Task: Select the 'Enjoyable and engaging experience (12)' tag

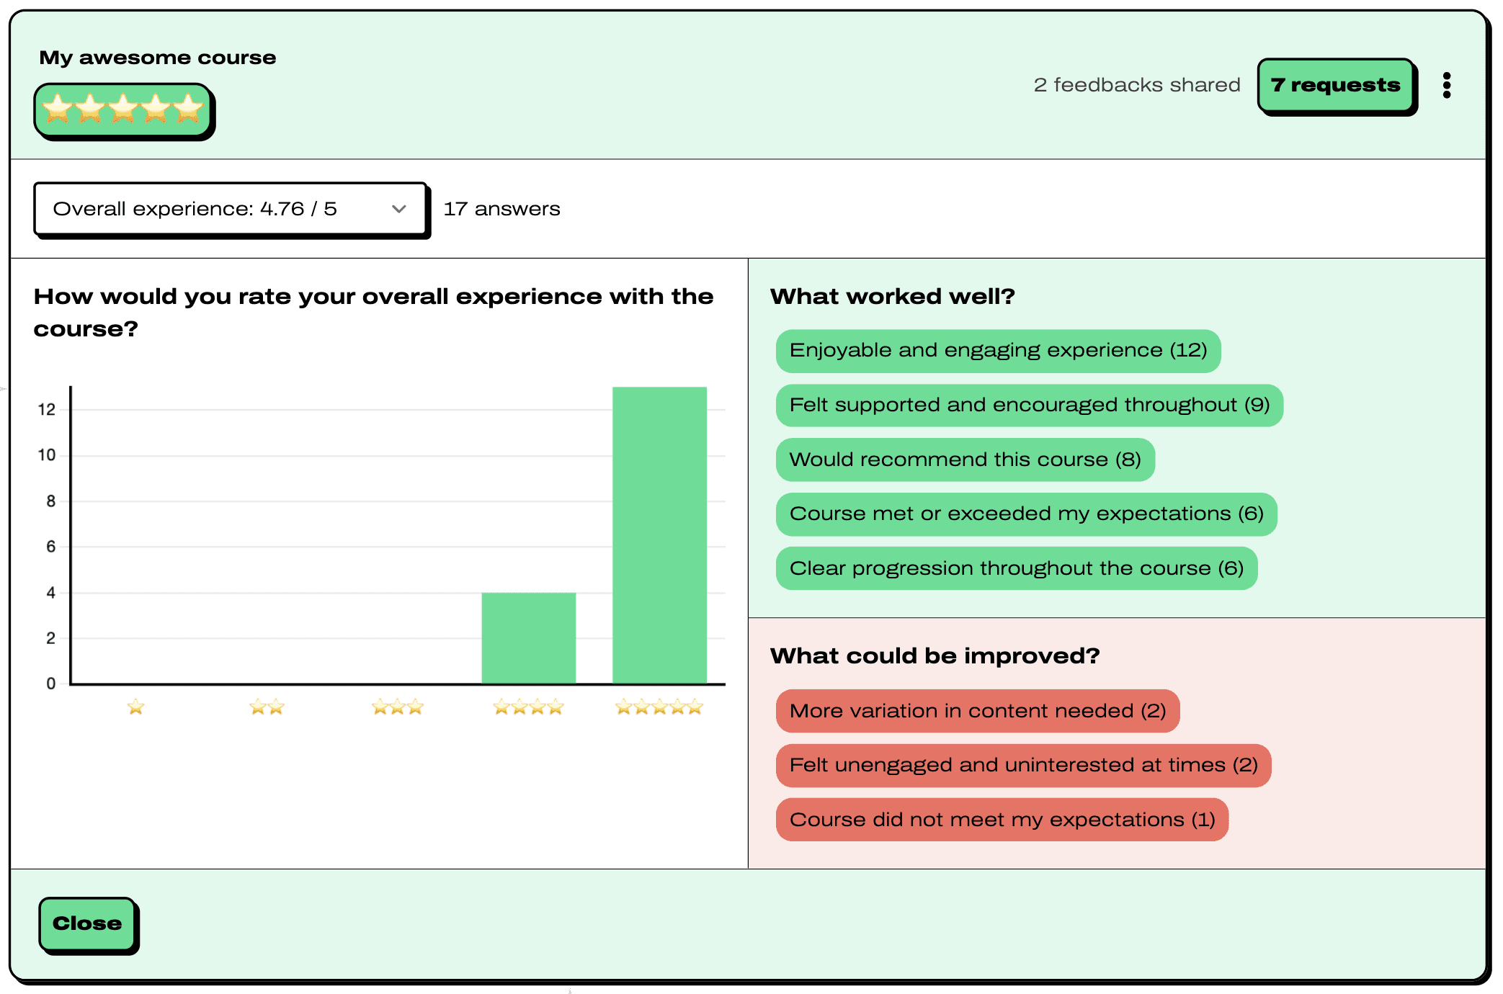Action: 997,351
